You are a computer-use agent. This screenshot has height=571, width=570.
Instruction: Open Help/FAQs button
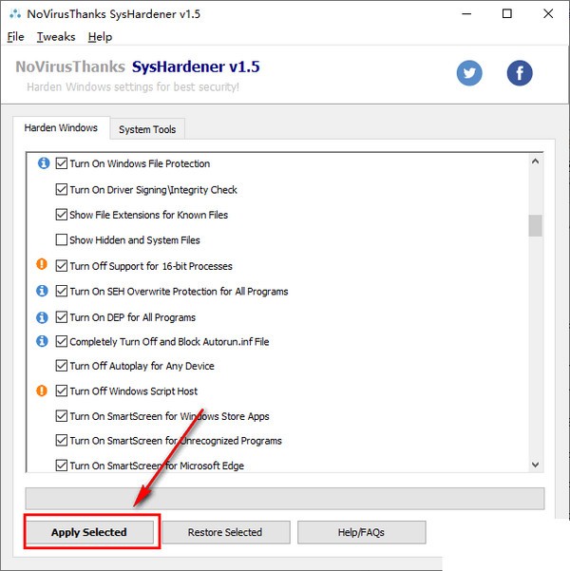point(361,532)
